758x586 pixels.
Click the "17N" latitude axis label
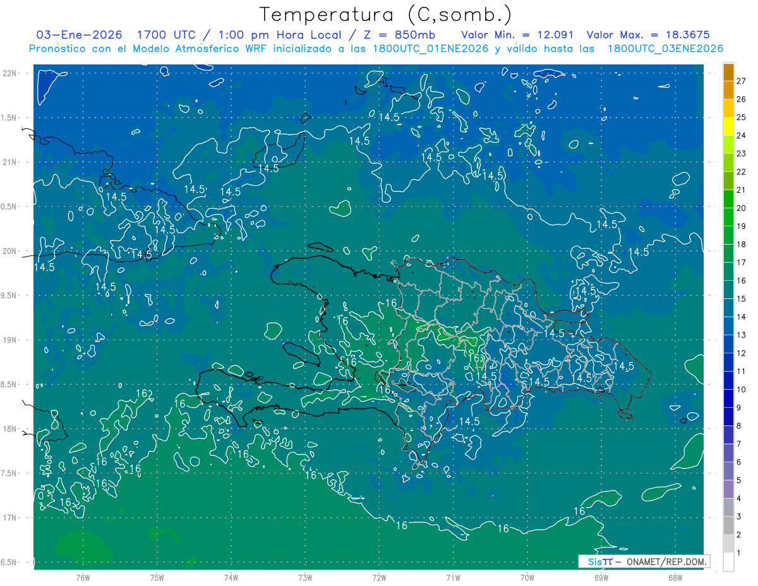pyautogui.click(x=10, y=518)
